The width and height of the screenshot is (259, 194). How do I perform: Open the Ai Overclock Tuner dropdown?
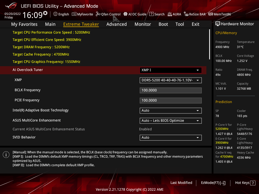tap(171, 70)
